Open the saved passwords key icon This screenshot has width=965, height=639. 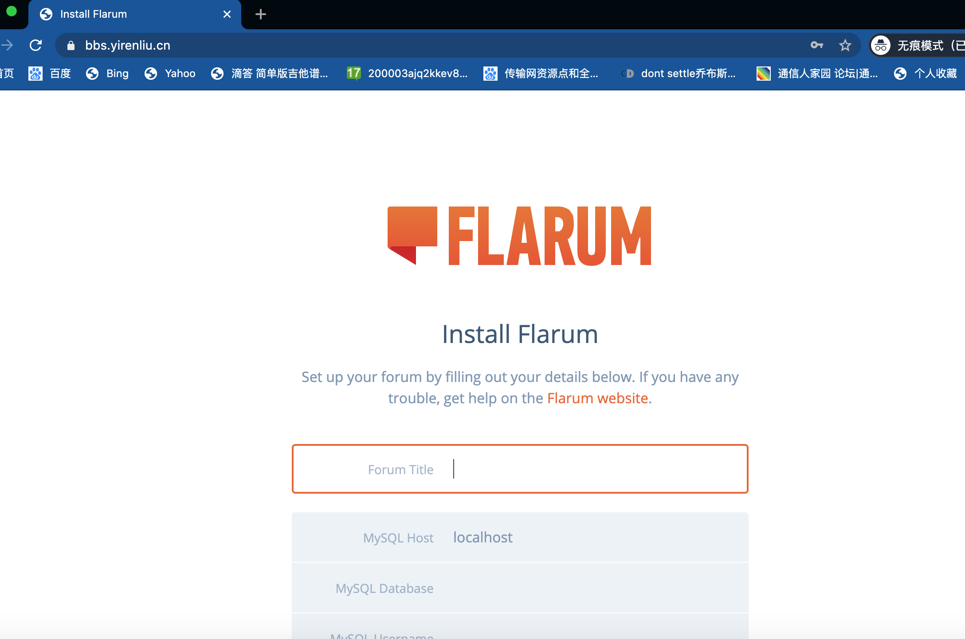pos(816,45)
